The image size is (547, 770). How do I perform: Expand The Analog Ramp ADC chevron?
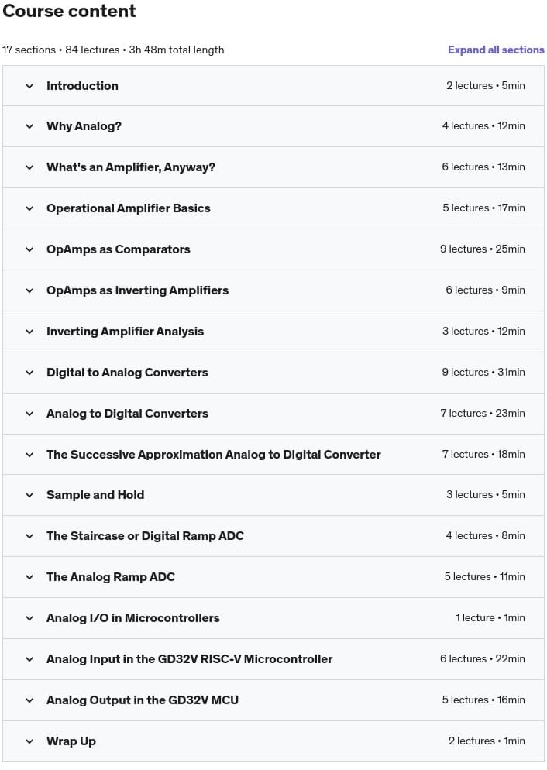coord(29,577)
